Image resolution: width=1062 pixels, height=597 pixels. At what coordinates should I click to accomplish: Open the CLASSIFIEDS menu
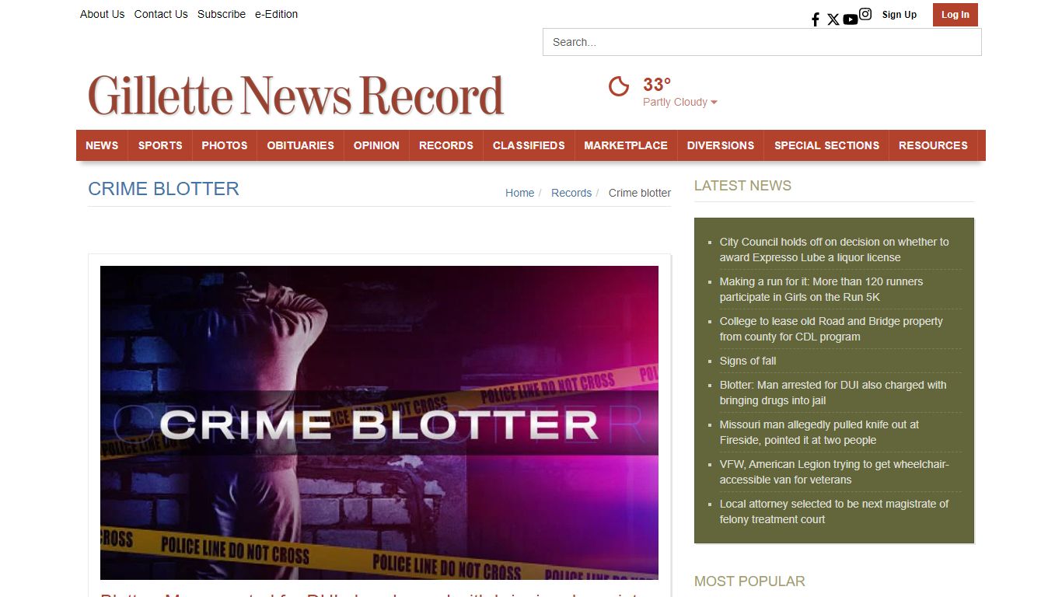point(529,145)
